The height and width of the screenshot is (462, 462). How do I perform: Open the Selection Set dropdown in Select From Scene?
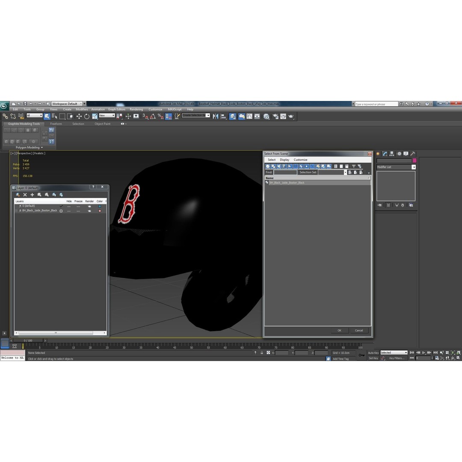click(x=345, y=172)
